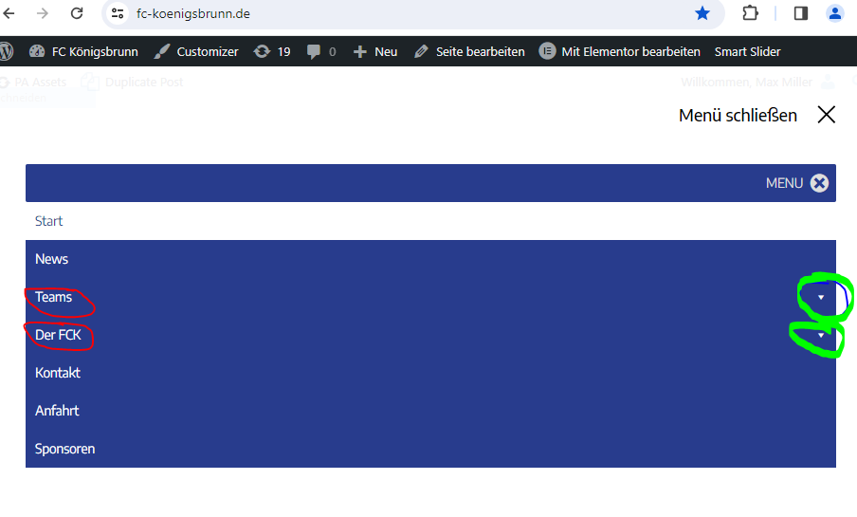Choose Mit Elementor bearbeiten
This screenshot has width=857, height=517.
620,51
